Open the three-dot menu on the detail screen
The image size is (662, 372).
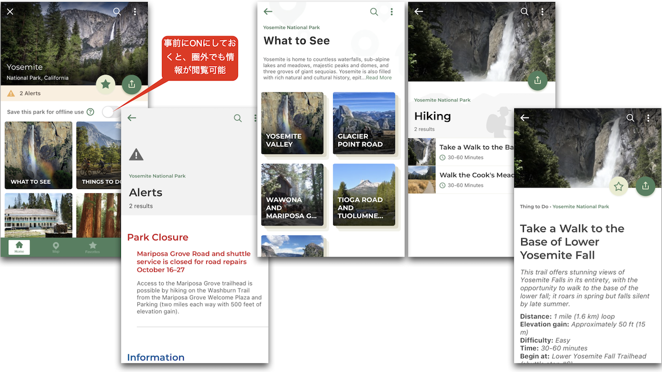[648, 118]
